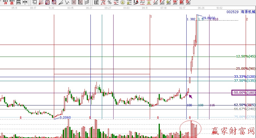This screenshot has width=256, height=138.
Task: Select the underlined gold 金 icon
Action: [x=149, y=2]
